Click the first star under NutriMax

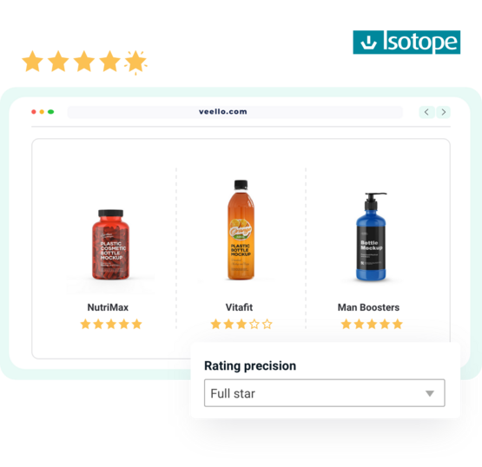pyautogui.click(x=85, y=324)
